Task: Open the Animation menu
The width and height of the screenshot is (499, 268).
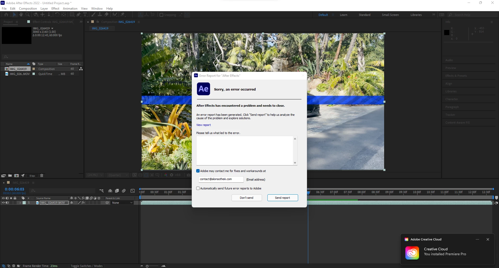Action: point(70,9)
